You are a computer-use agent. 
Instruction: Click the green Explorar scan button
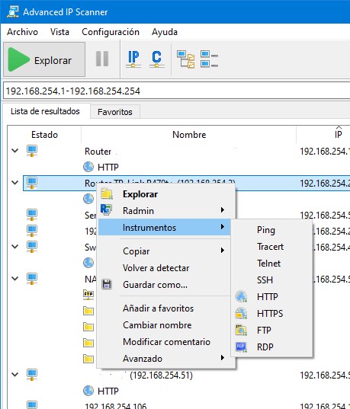(x=44, y=59)
